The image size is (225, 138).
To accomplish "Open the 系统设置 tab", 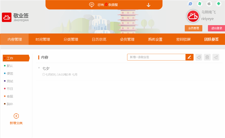I will click(155, 39).
